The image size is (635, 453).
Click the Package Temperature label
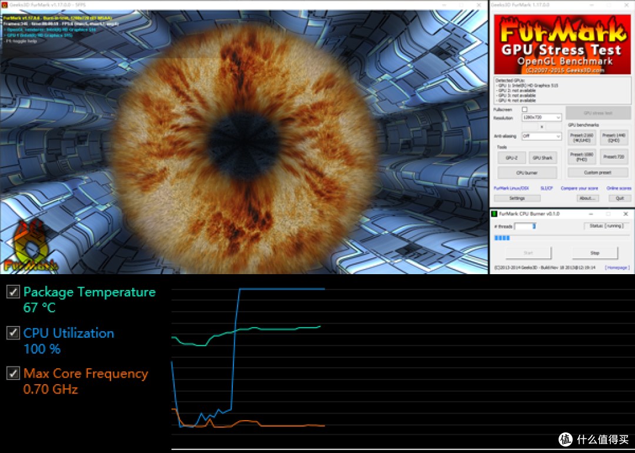(x=89, y=292)
